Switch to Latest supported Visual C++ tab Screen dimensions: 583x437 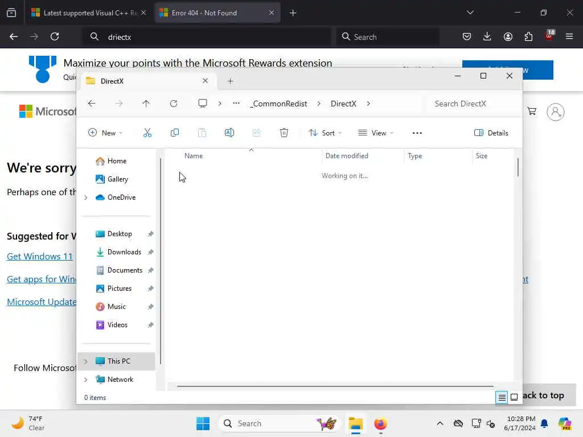point(88,13)
